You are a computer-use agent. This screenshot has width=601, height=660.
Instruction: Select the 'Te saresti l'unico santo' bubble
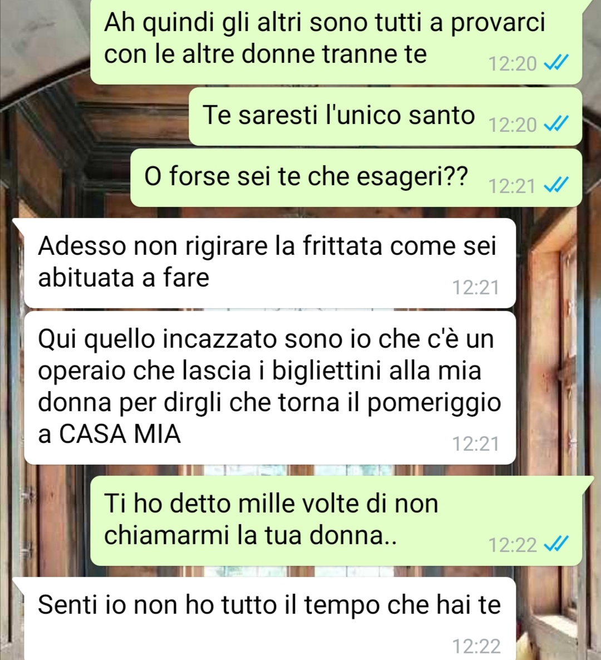pyautogui.click(x=386, y=117)
